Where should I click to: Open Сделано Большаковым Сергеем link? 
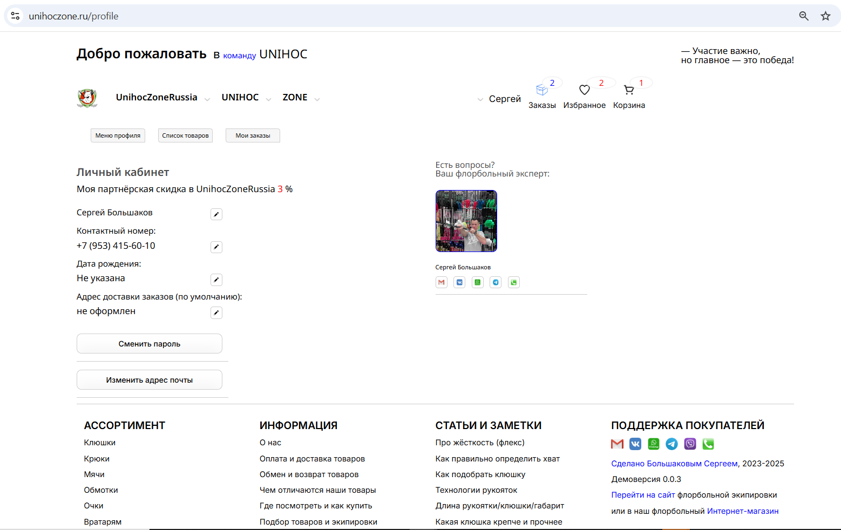(x=674, y=464)
